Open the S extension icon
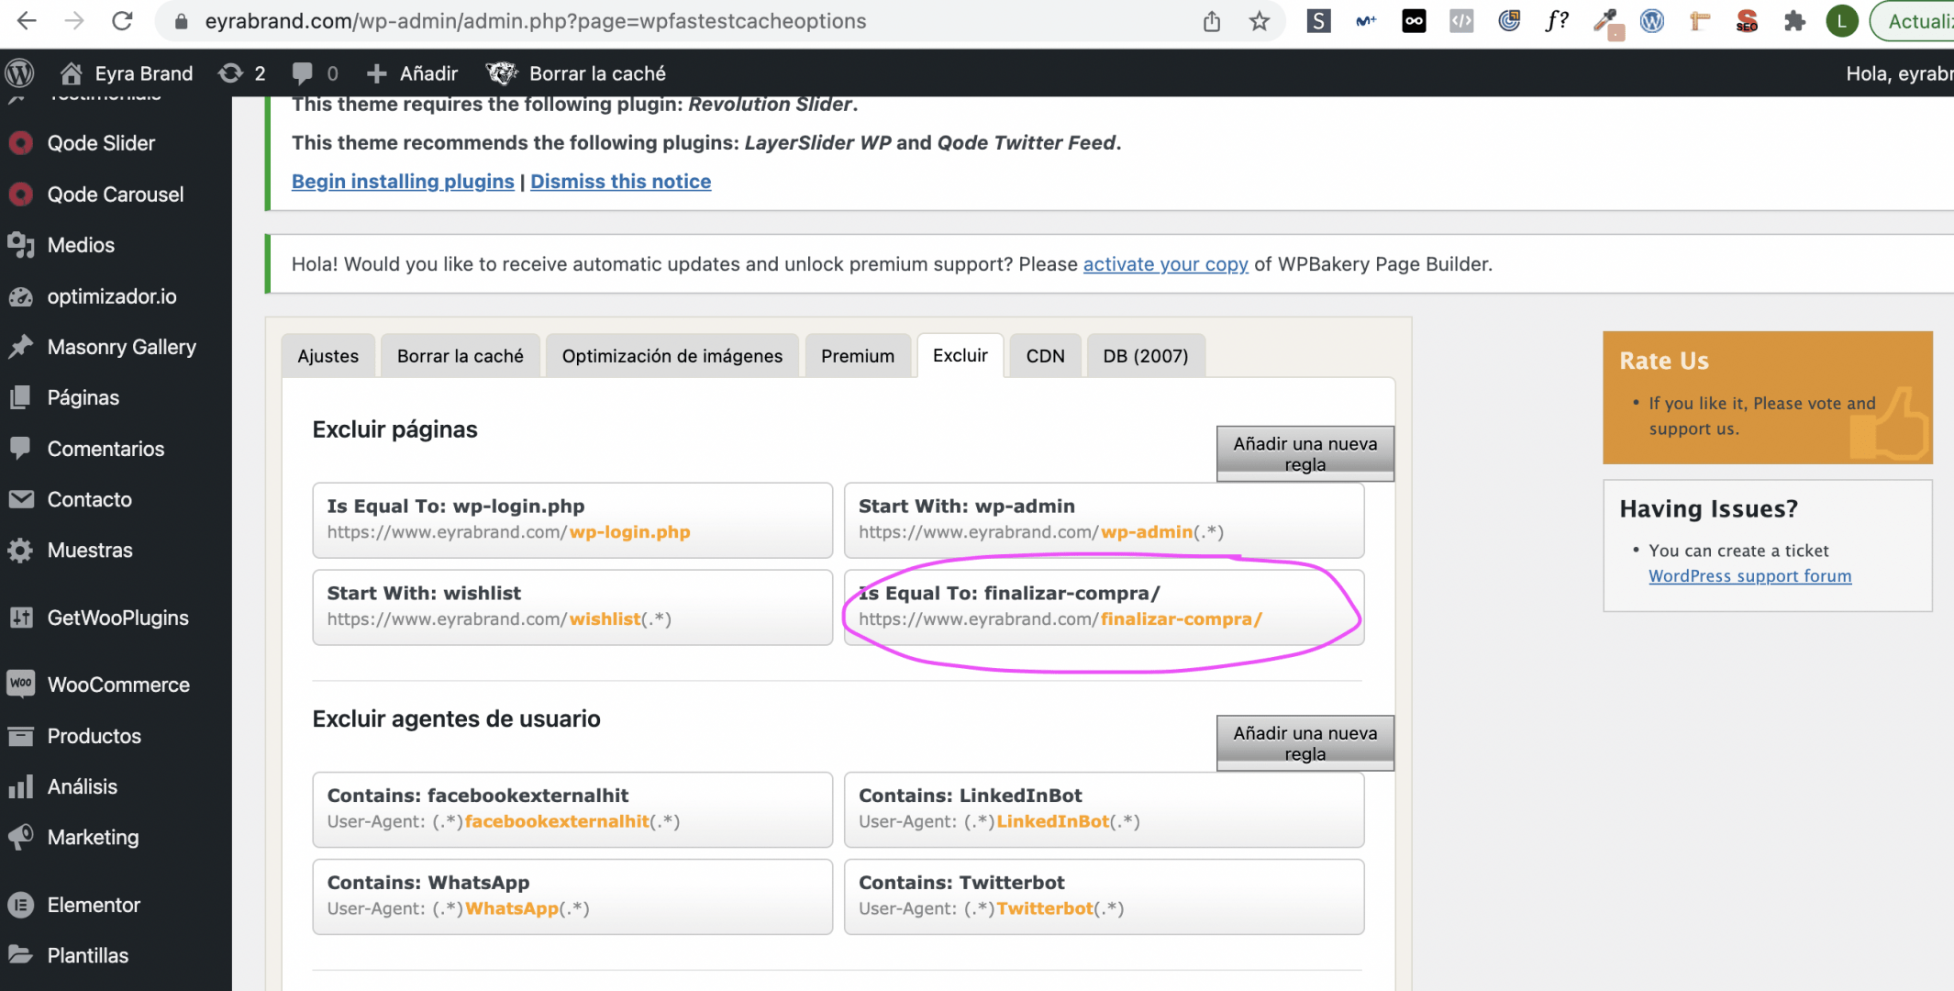This screenshot has height=991, width=1954. pyautogui.click(x=1318, y=21)
